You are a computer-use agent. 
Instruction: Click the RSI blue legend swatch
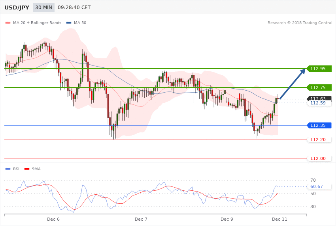click(8, 169)
